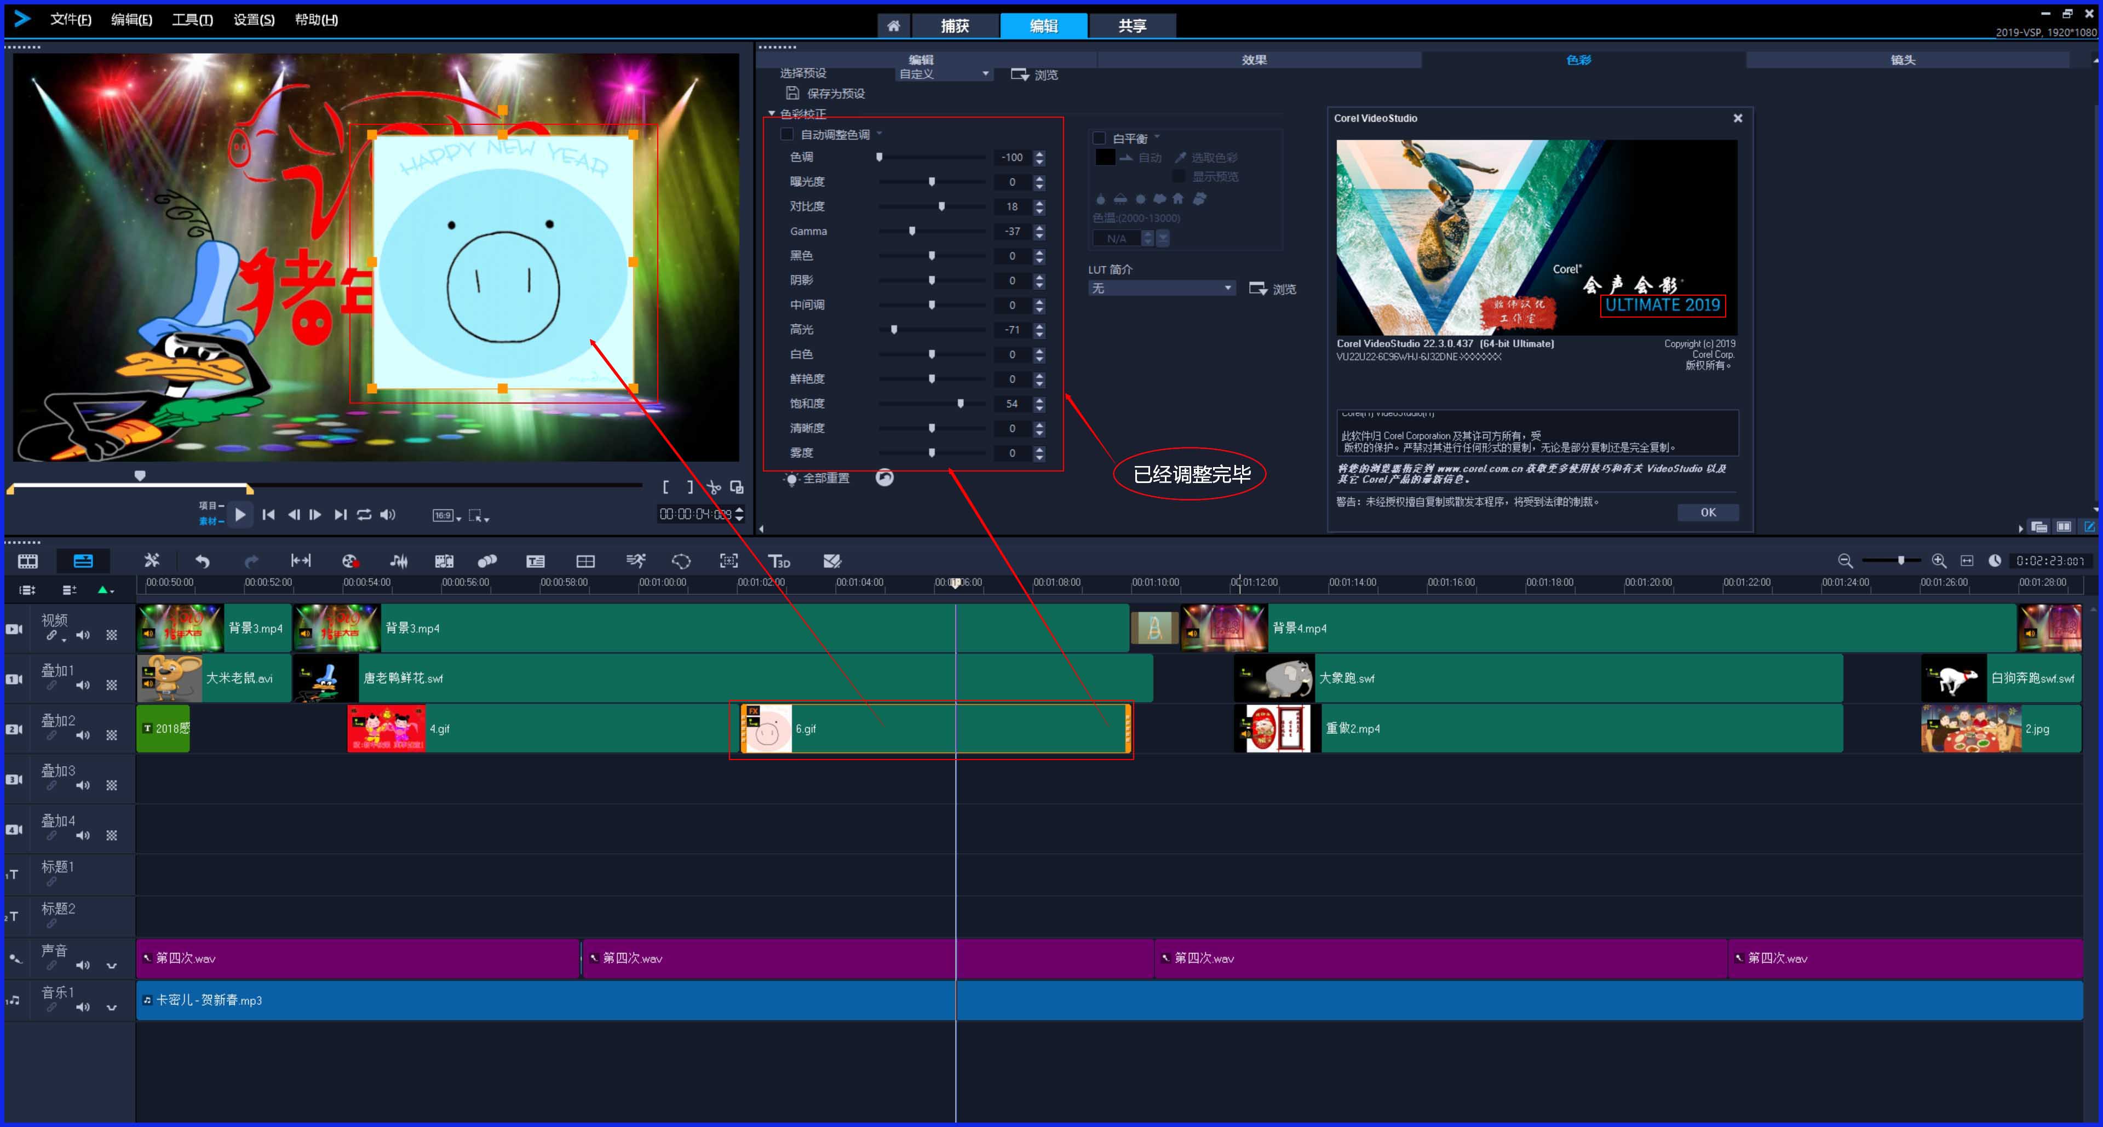
Task: Expand 声音 track chevron
Action: pyautogui.click(x=112, y=966)
